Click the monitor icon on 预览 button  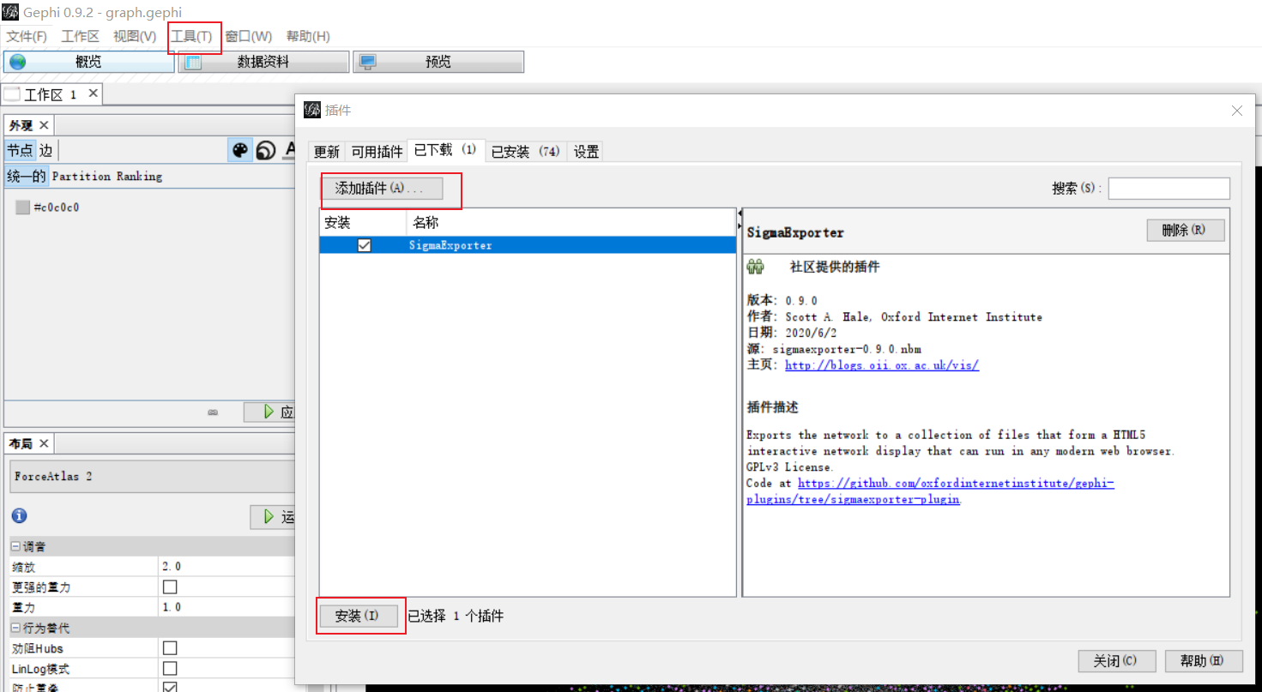click(368, 62)
